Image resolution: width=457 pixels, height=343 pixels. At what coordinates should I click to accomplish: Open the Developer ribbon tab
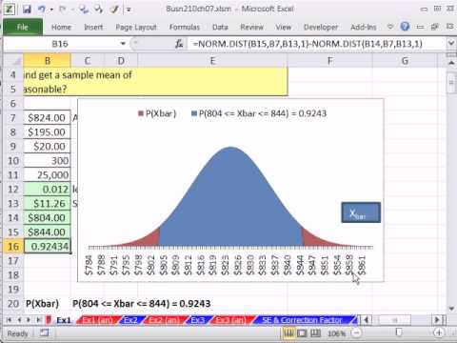point(321,28)
